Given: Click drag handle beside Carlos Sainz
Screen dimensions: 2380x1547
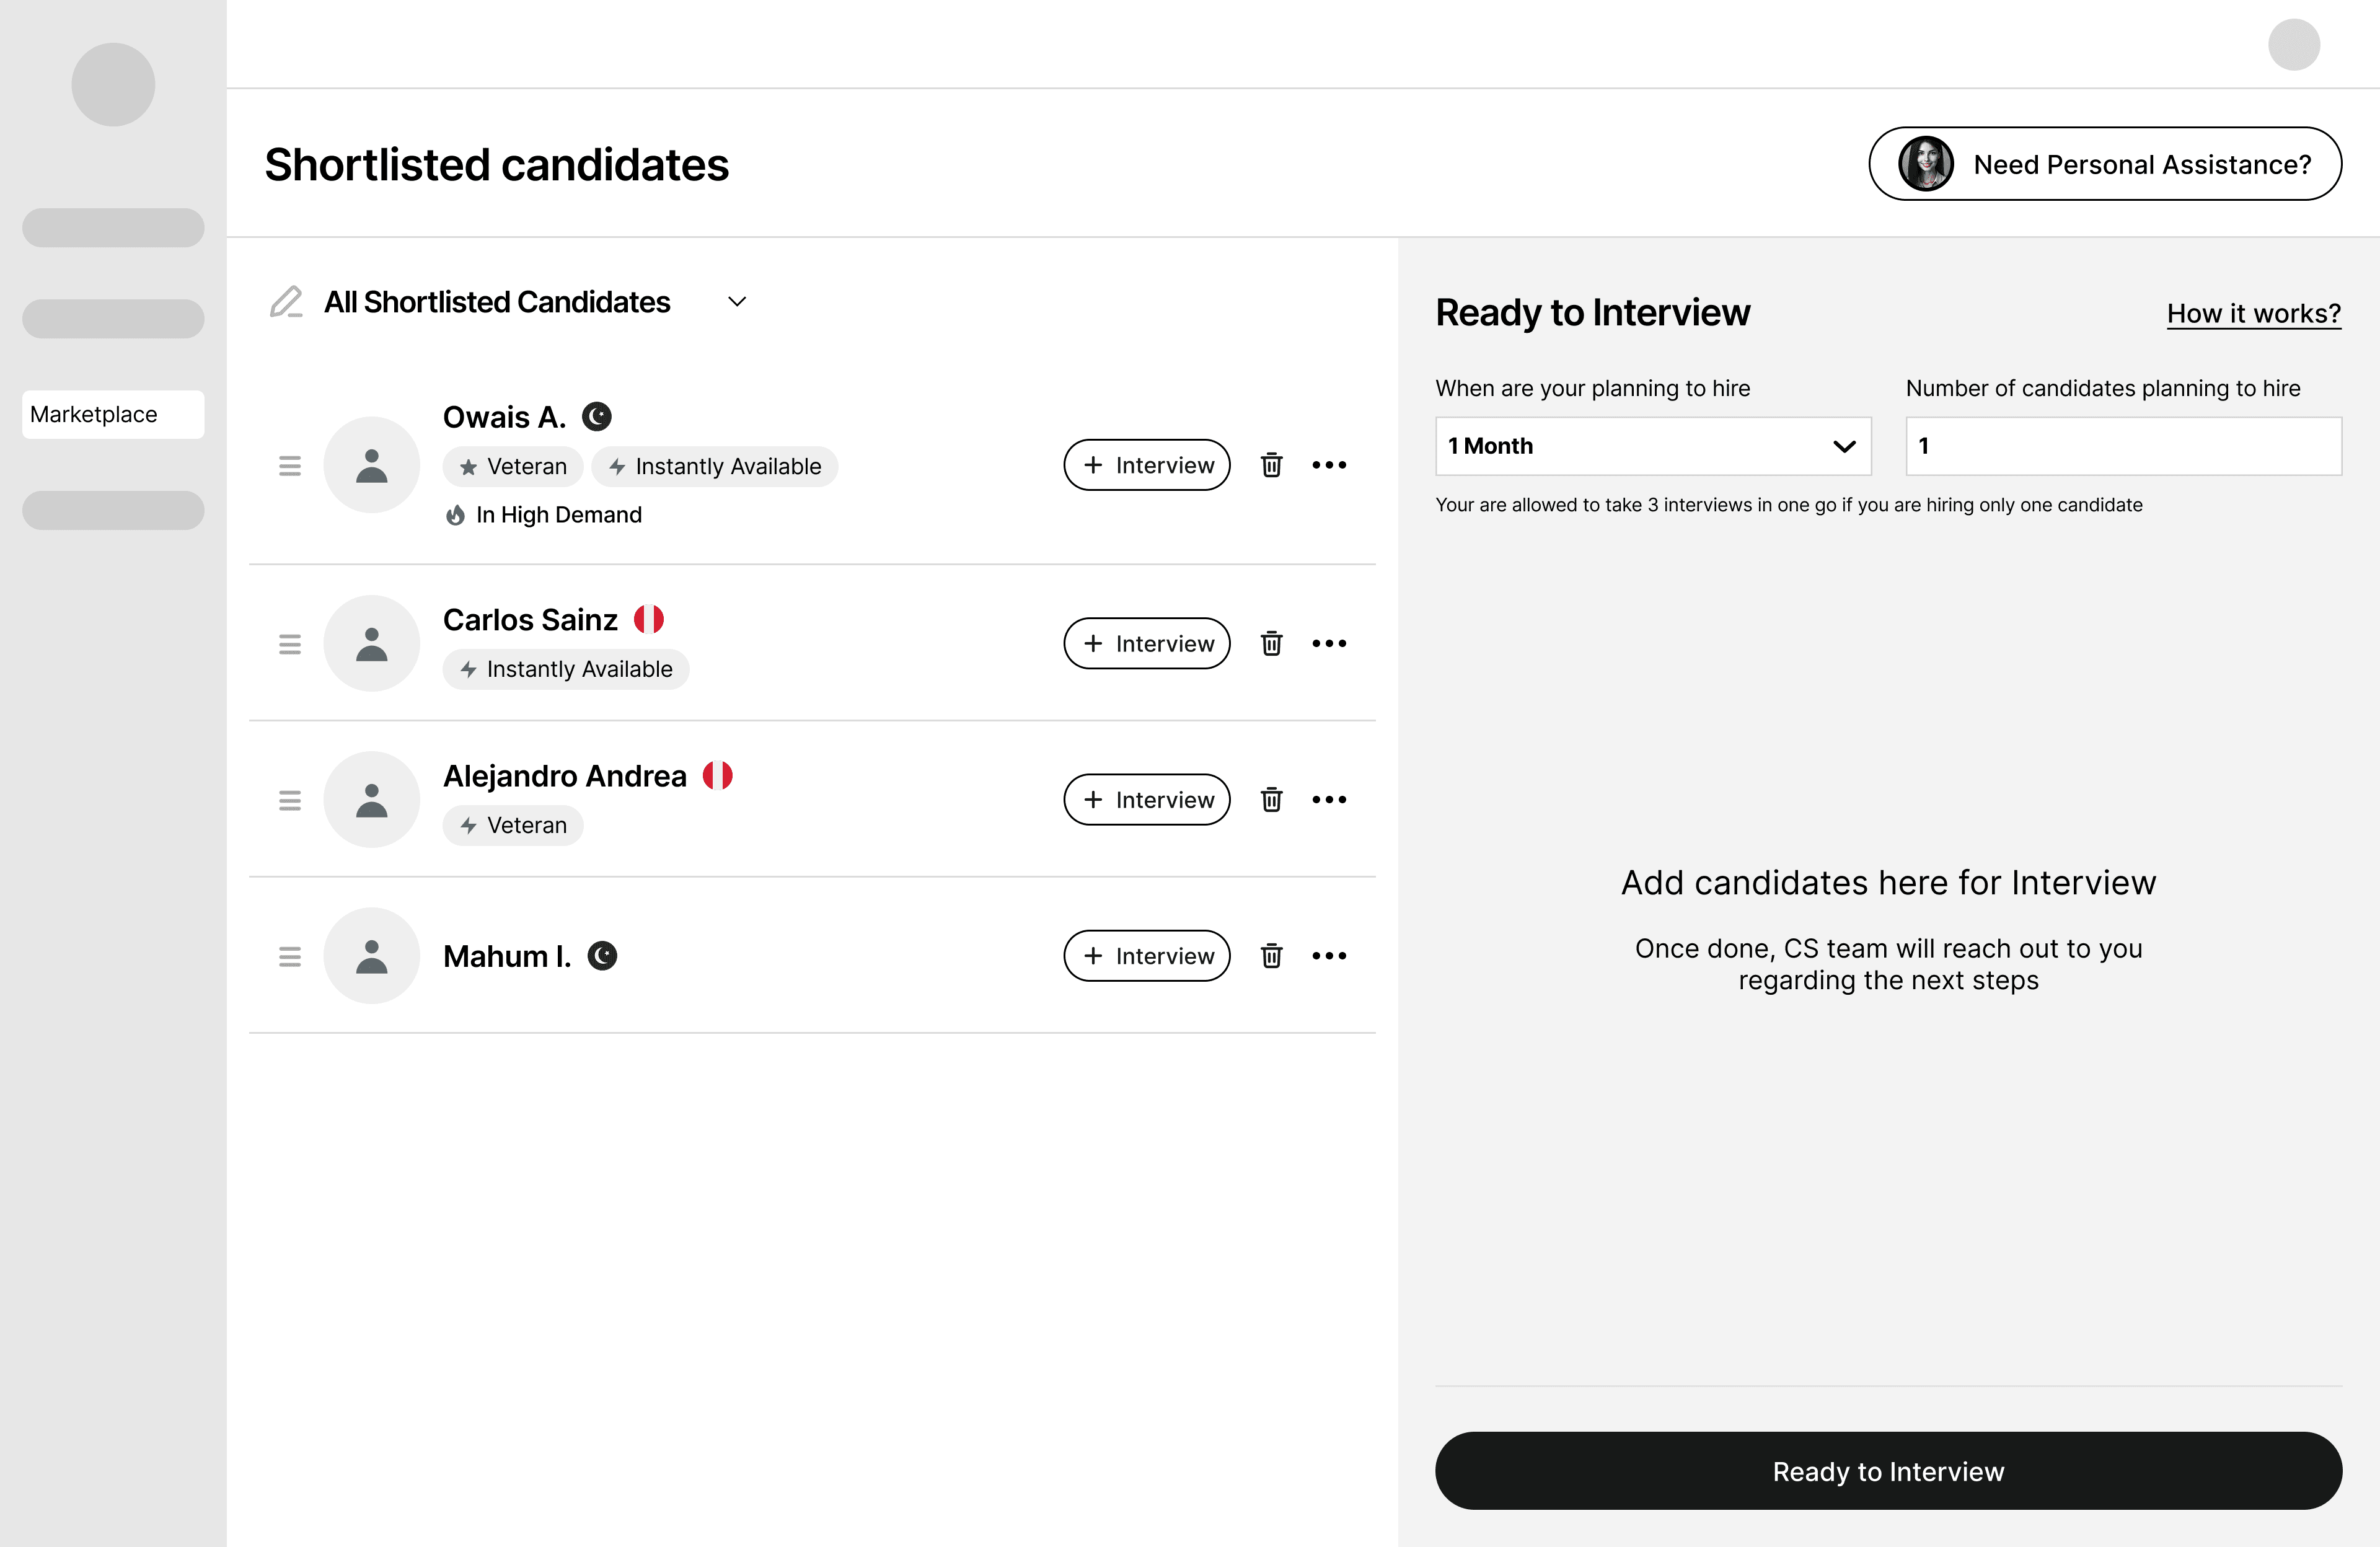Looking at the screenshot, I should coord(290,644).
